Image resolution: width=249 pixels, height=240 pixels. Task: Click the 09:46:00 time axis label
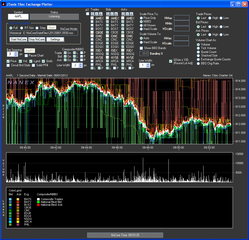(117, 148)
